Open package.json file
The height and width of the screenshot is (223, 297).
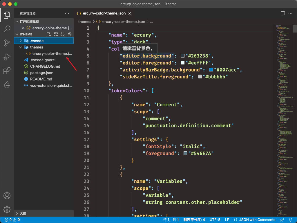pos(44,73)
